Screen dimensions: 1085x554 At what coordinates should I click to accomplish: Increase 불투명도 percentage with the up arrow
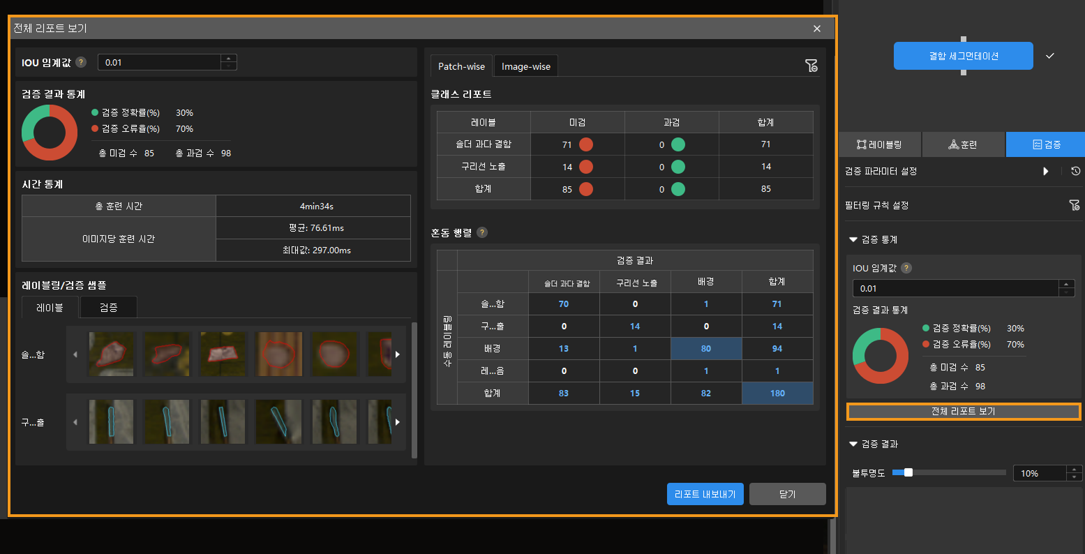[1075, 470]
